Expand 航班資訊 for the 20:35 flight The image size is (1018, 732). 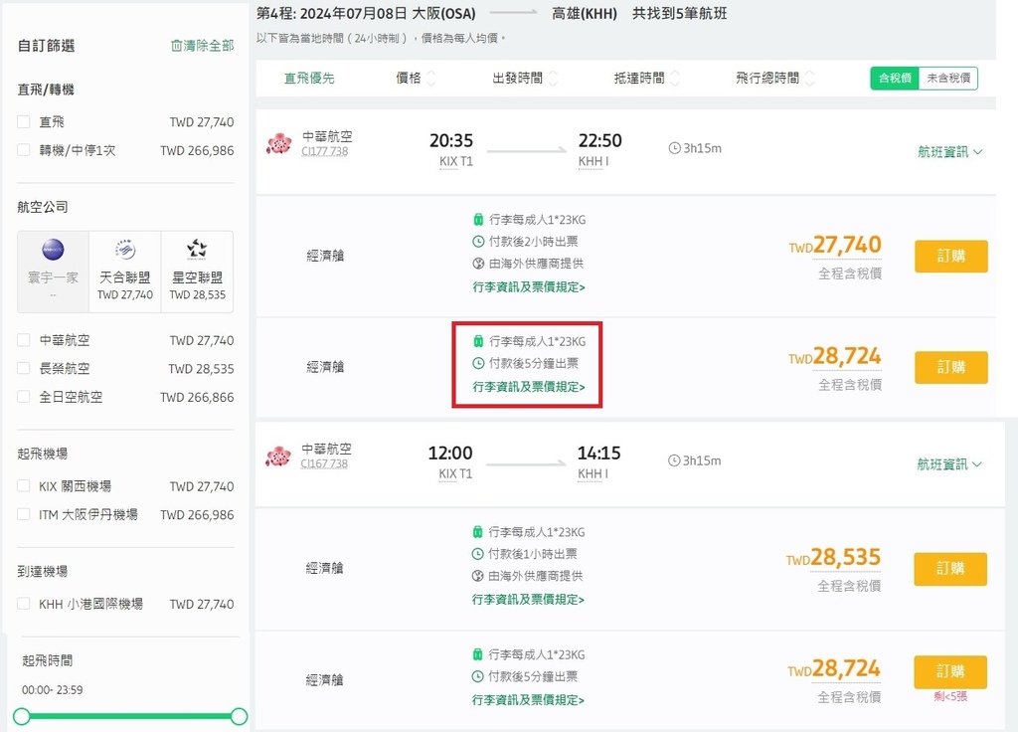pos(949,152)
